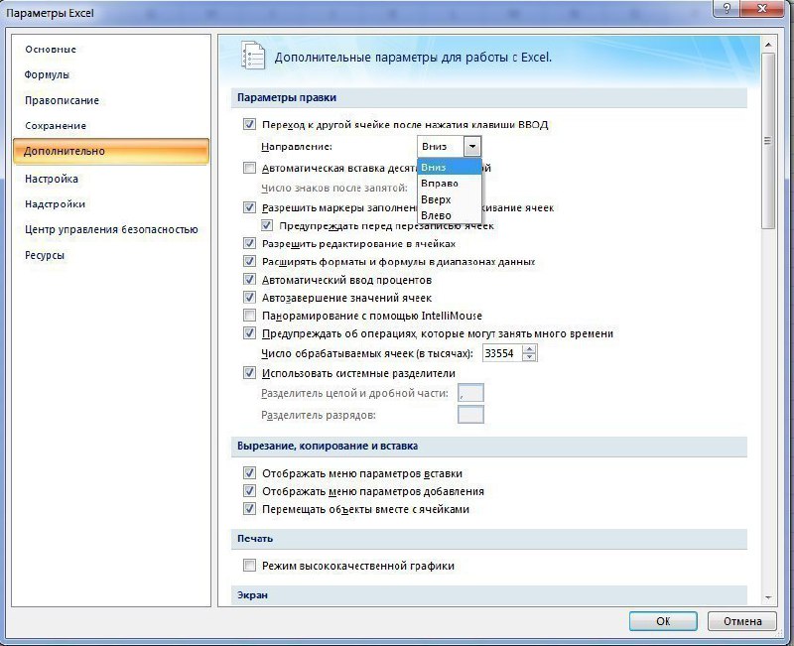Open the Настройка category
Screen dimensions: 794x646
52,179
